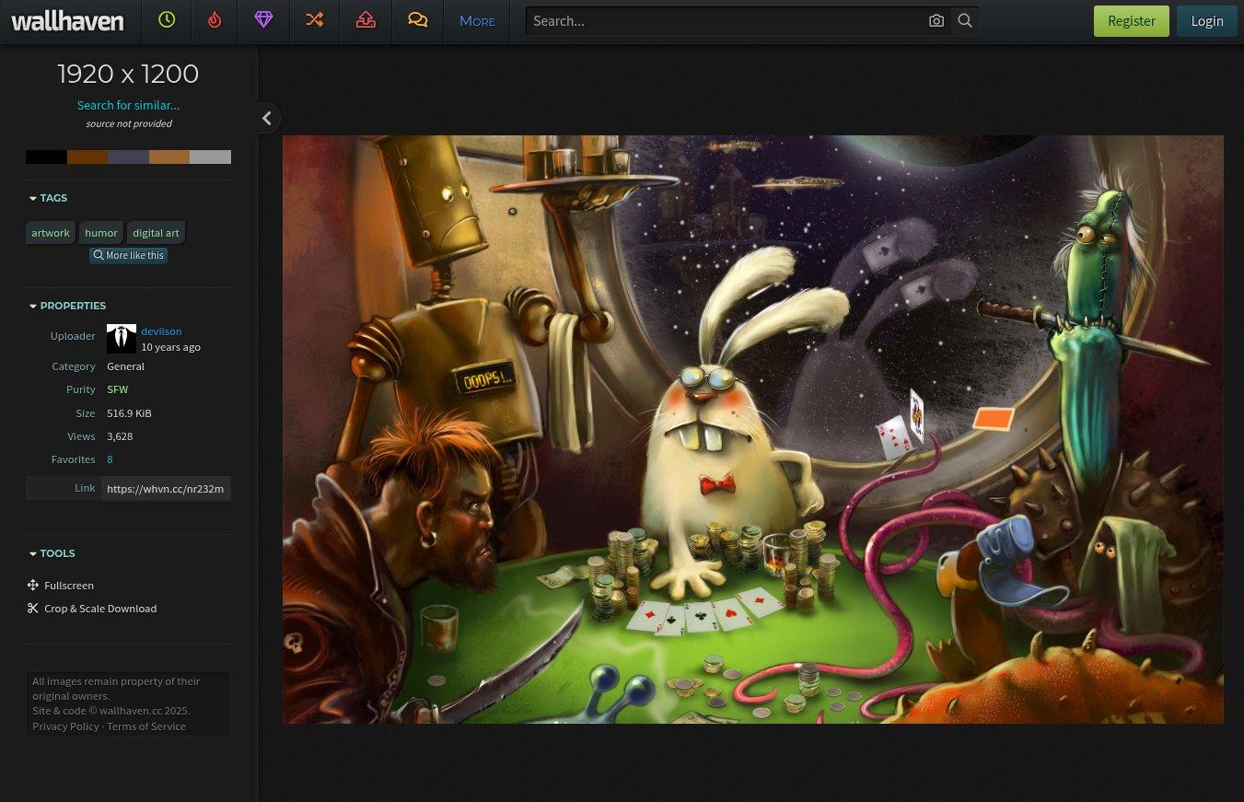Viewport: 1244px width, 802px height.
Task: Click the General category value
Action: (125, 366)
